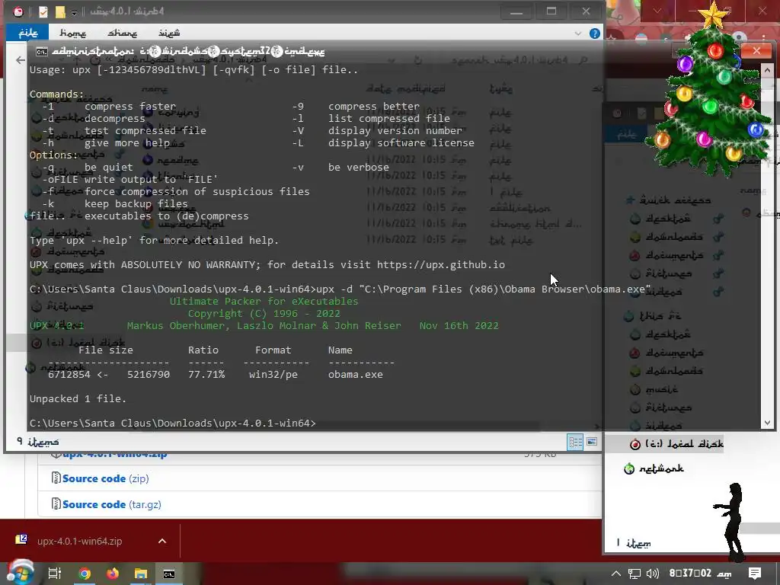This screenshot has width=780, height=585.
Task: Click the pin icon beside Quick access Downloads
Action: point(718,237)
